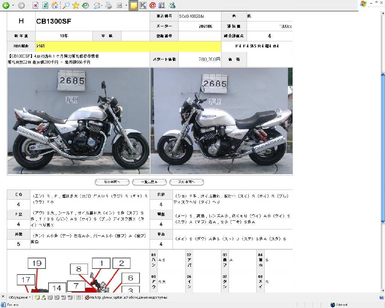Click the start price 280,000円
The image size is (385, 308).
click(209, 59)
